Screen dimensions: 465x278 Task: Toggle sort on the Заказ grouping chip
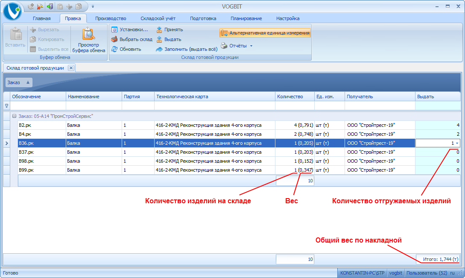point(19,82)
